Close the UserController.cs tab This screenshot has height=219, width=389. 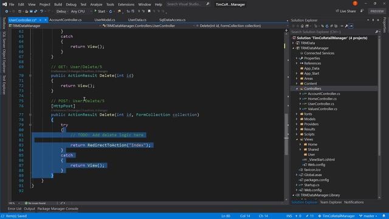coord(46,20)
